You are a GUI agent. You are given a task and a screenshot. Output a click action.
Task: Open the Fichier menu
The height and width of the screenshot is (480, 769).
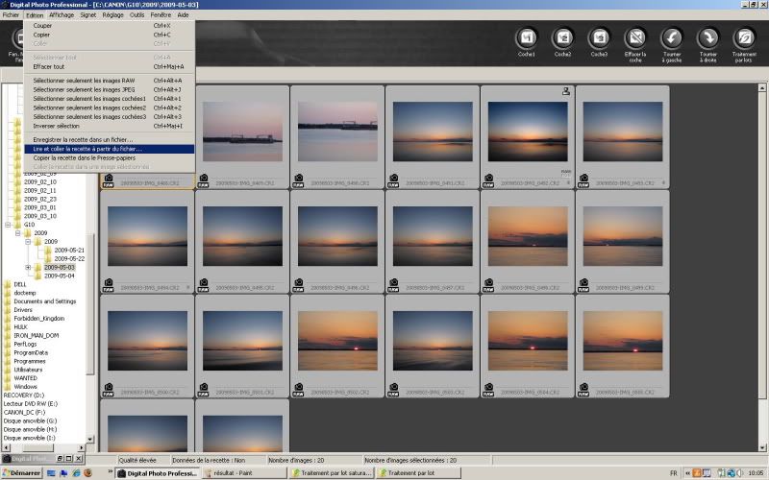(11, 15)
